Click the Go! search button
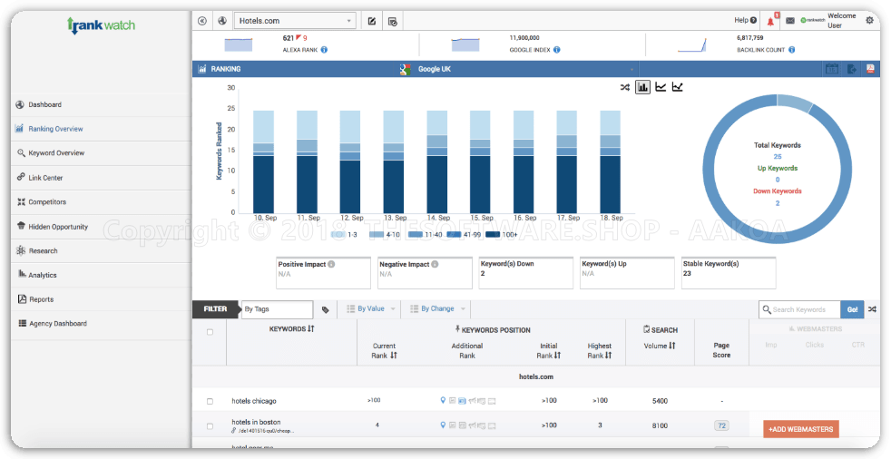The width and height of the screenshot is (891, 459). click(x=852, y=309)
